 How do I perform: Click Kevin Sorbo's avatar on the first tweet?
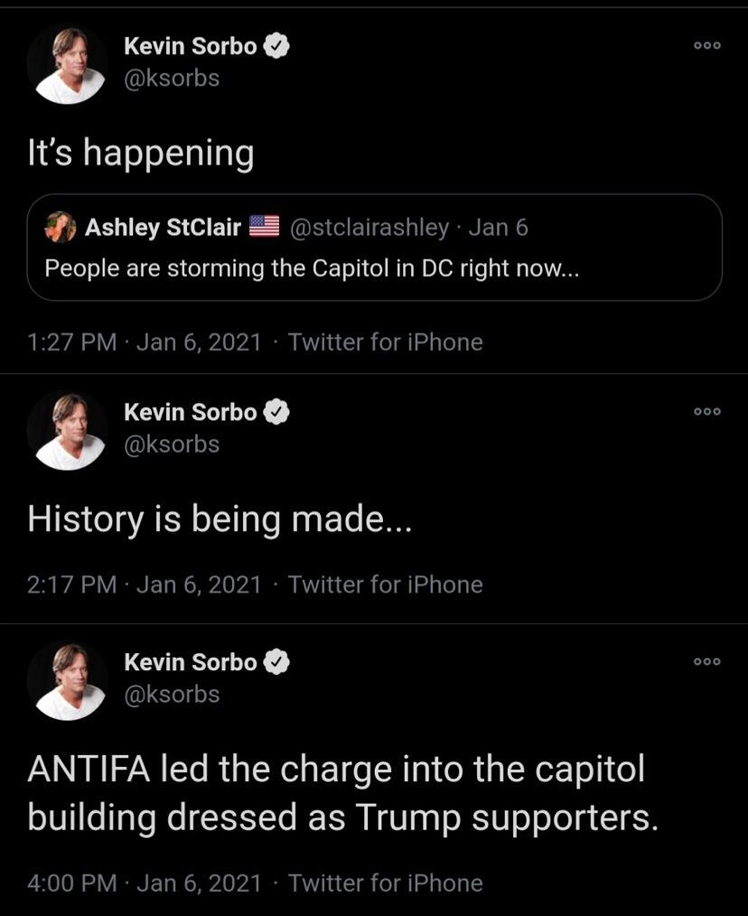67,64
